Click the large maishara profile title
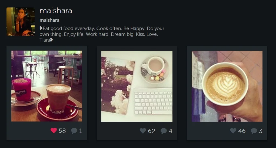 tap(56, 11)
